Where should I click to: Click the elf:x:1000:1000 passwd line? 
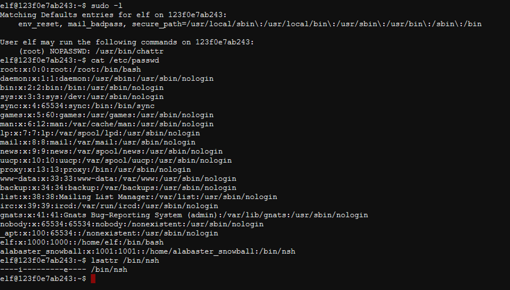tap(82, 242)
